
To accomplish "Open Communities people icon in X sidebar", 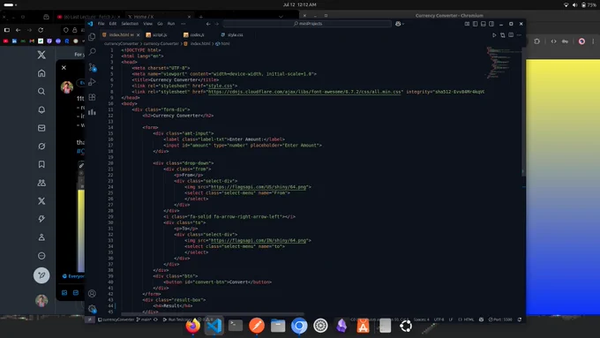I will (x=41, y=183).
